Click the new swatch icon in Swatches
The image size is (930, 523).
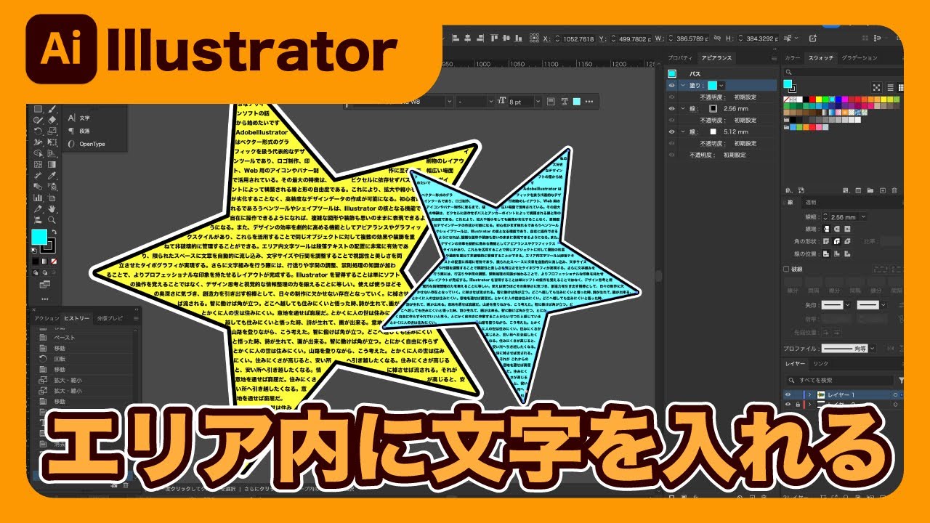(883, 190)
